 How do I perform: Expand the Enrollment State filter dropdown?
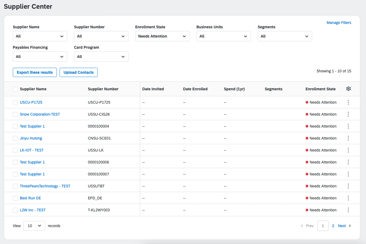coord(162,36)
